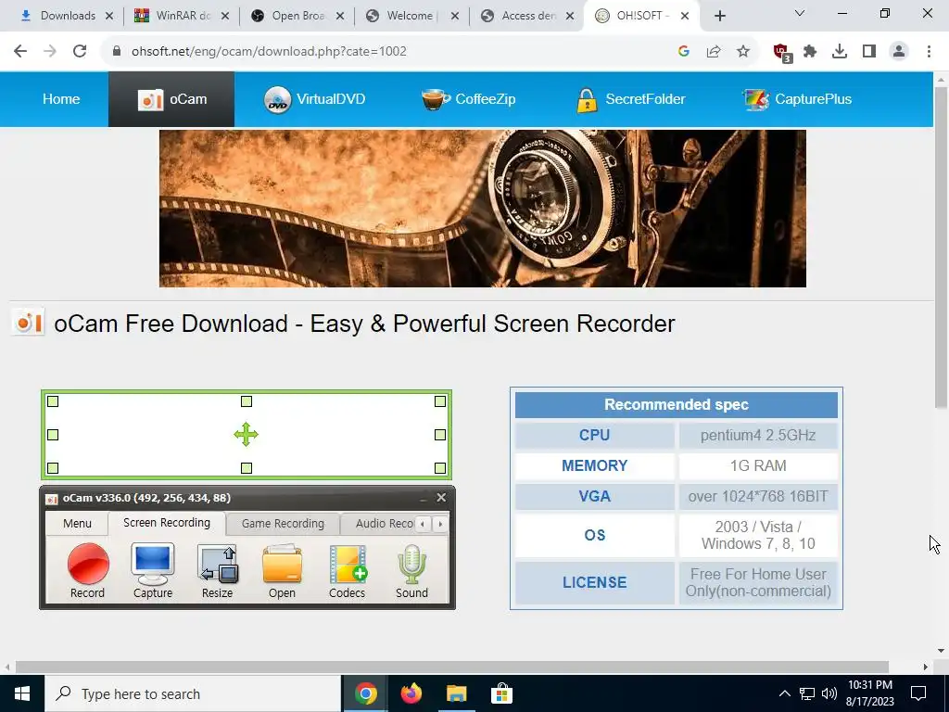Close the oCam window with its X
Image resolution: width=949 pixels, height=712 pixels.
(x=441, y=497)
